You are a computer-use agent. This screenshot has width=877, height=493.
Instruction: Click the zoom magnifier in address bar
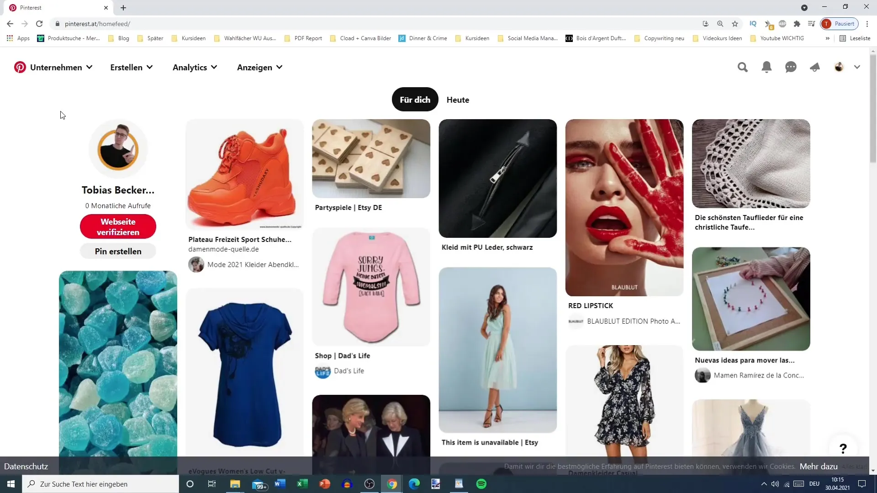tap(720, 24)
